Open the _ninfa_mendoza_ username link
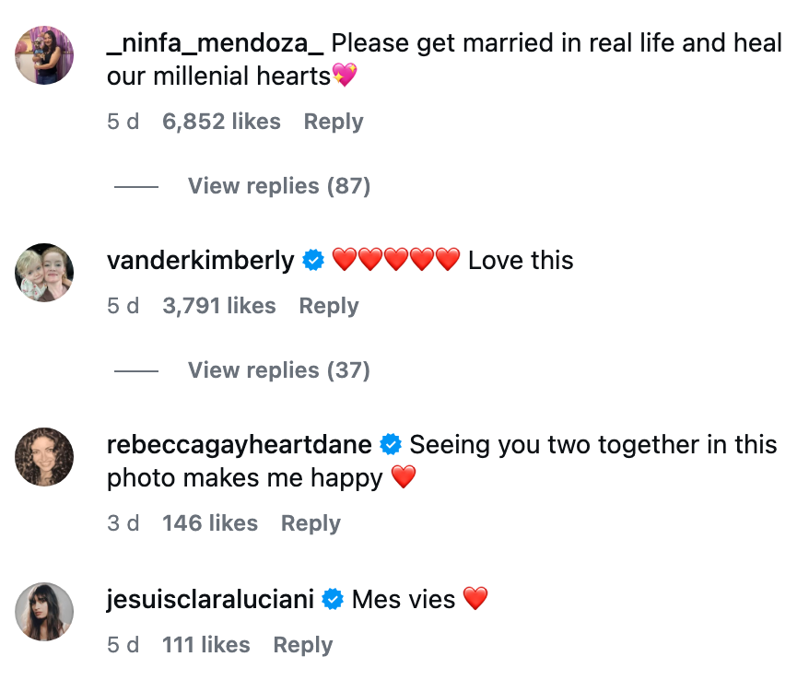The height and width of the screenshot is (680, 809). (x=215, y=43)
